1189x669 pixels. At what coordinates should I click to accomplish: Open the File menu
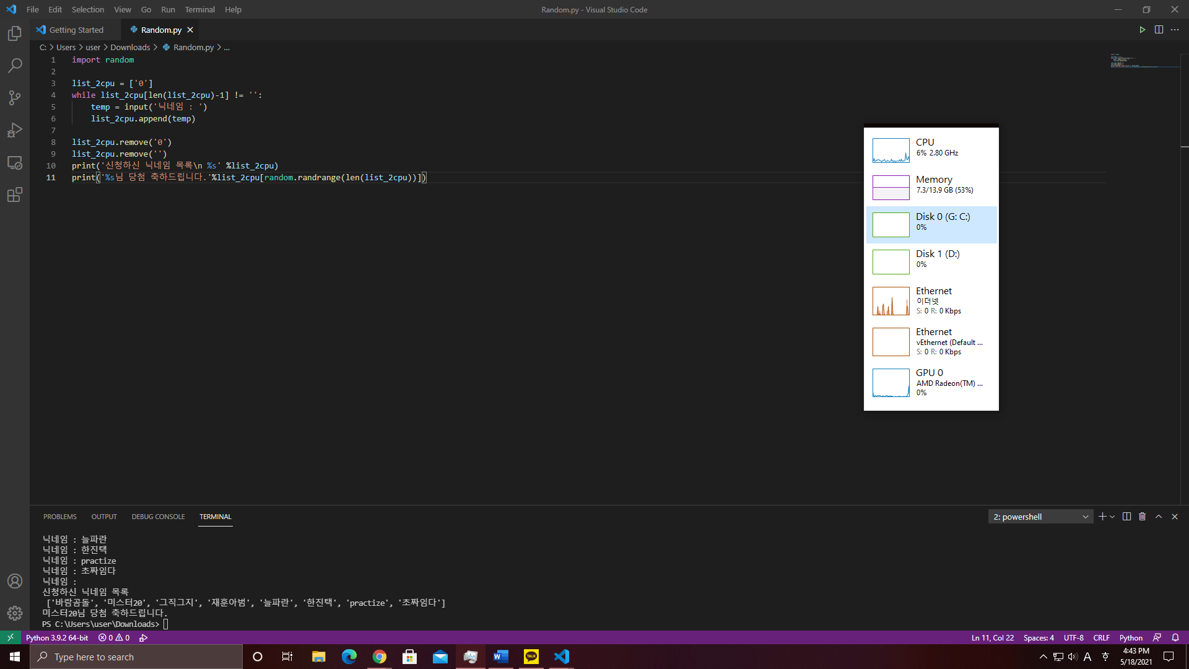33,9
